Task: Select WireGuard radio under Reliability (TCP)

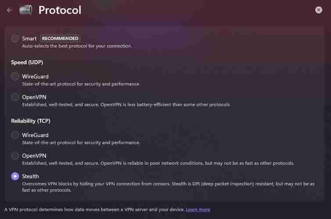Action: click(15, 135)
